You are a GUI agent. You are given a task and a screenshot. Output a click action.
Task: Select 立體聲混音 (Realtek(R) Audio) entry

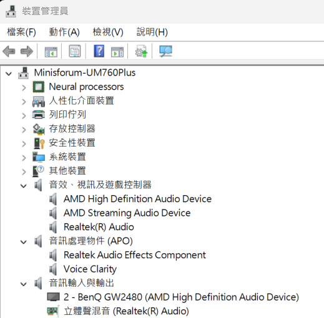(126, 311)
